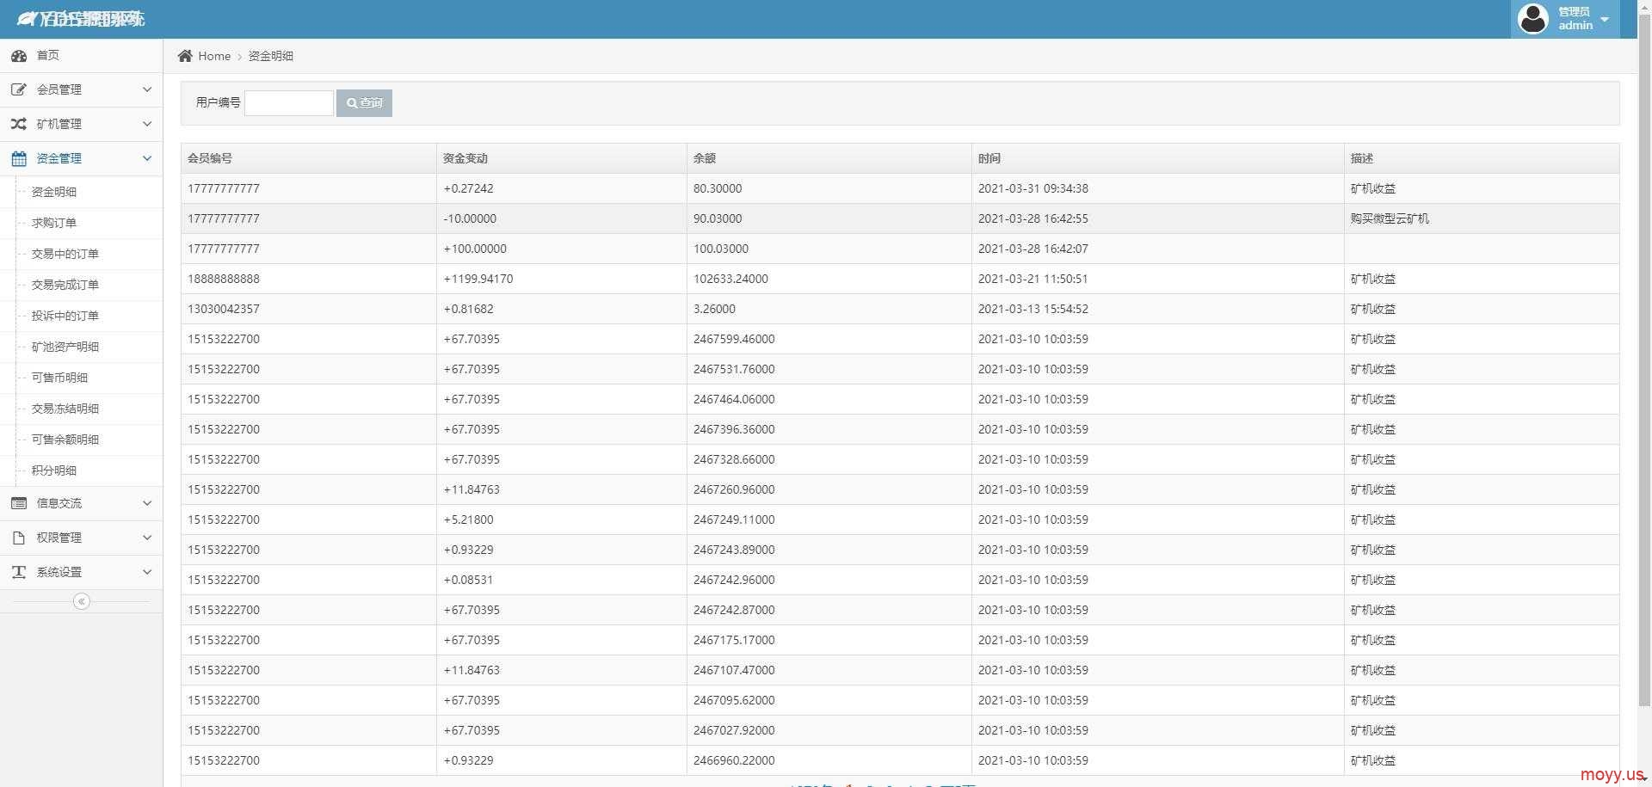
Task: Open 首页 in the sidebar
Action: click(81, 56)
